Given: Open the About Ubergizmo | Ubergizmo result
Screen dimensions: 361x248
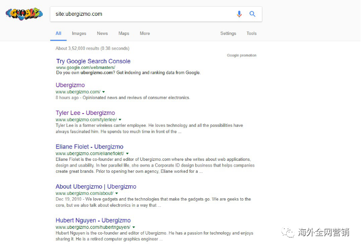Looking at the screenshot, I should click(96, 187).
